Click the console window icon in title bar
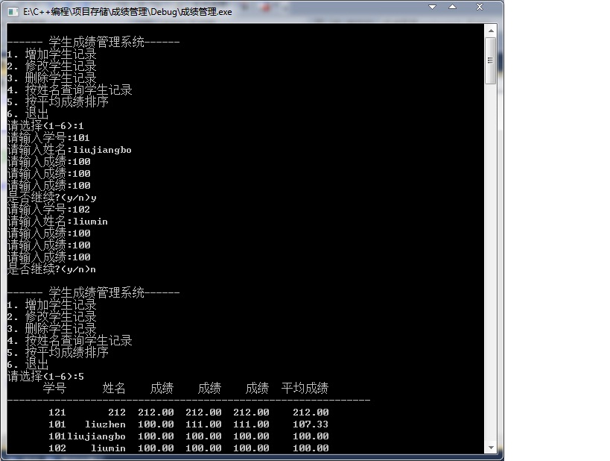This screenshot has height=461, width=610. click(x=13, y=12)
